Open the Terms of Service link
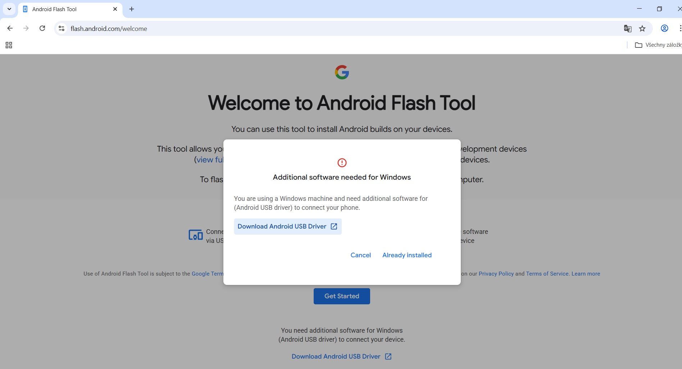 [x=547, y=274]
